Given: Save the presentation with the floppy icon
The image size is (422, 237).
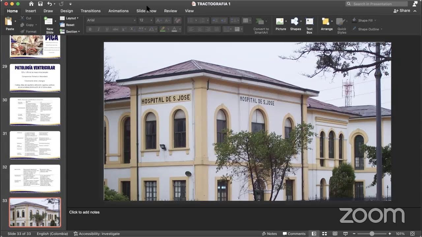Looking at the screenshot, I should tap(40, 4).
